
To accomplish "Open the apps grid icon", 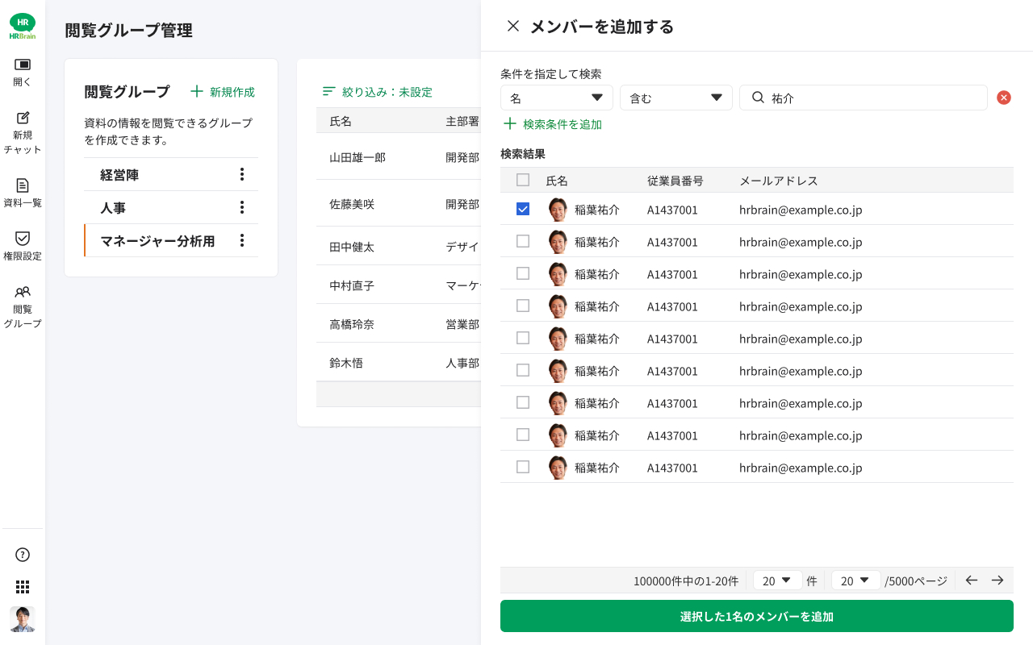I will click(23, 587).
